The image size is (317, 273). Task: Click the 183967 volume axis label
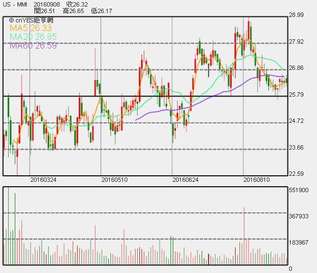click(x=298, y=242)
